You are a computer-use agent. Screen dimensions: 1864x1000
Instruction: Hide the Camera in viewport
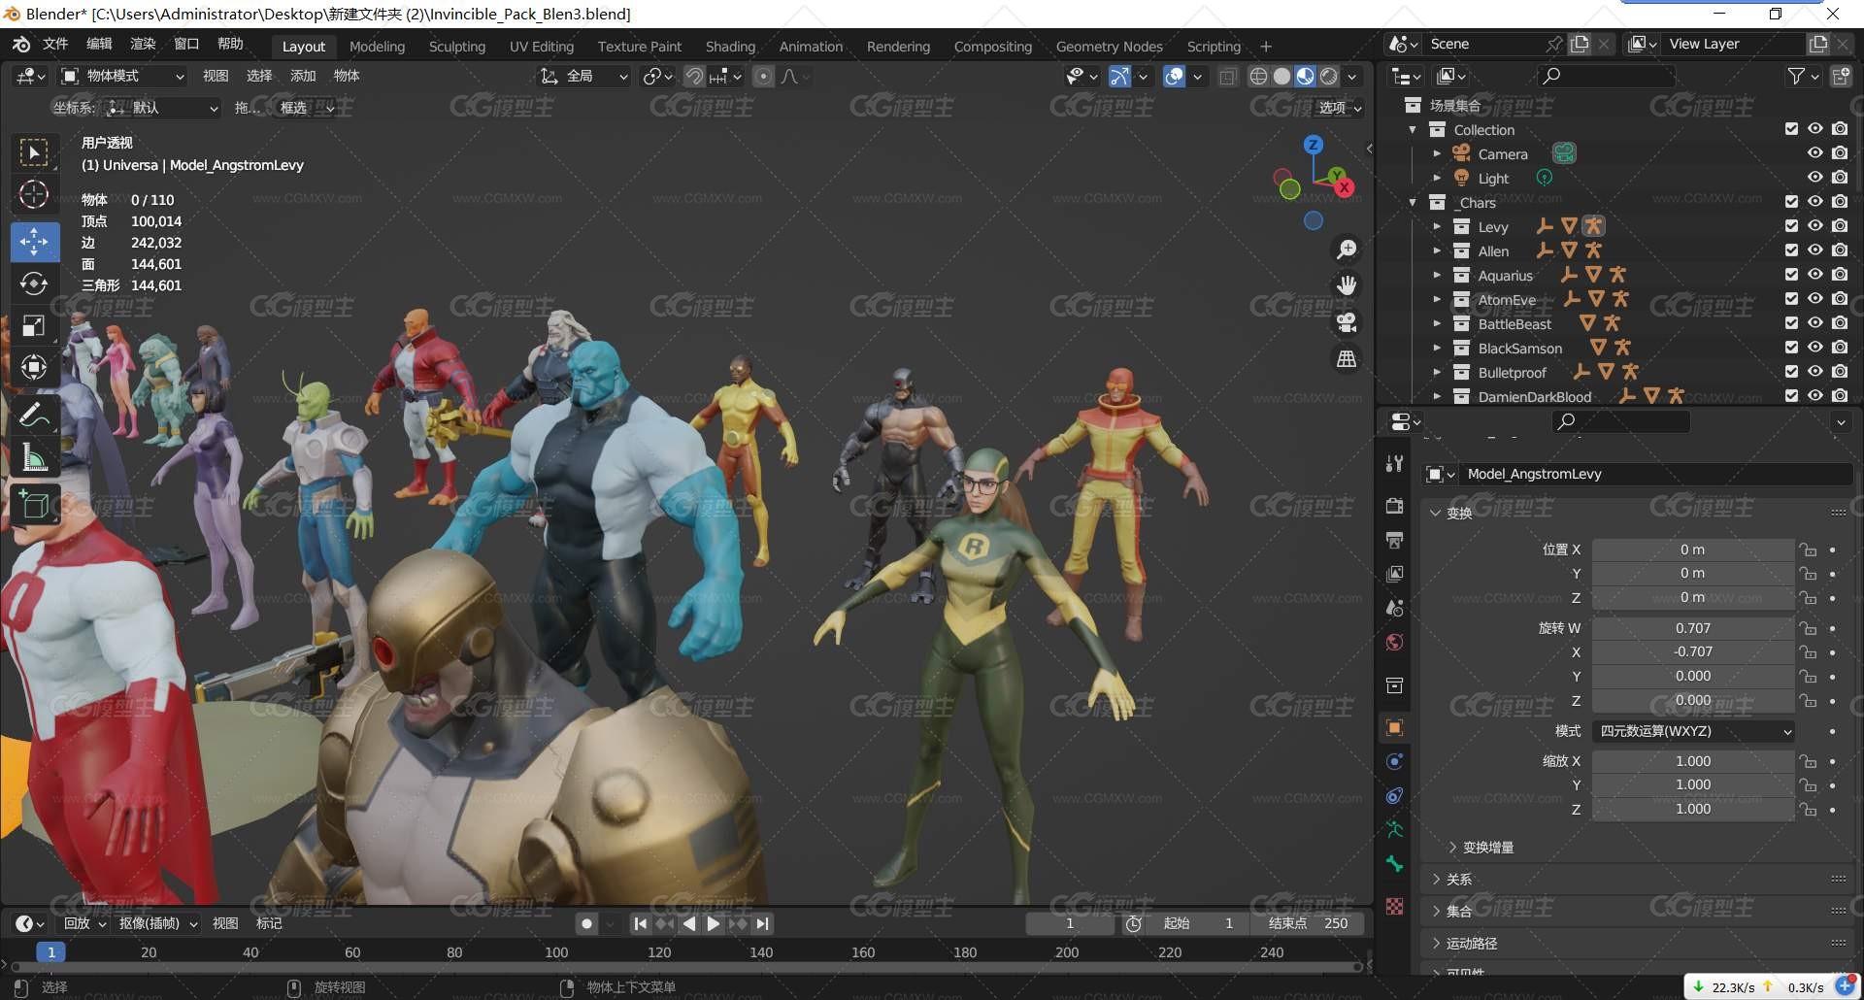pyautogui.click(x=1814, y=152)
